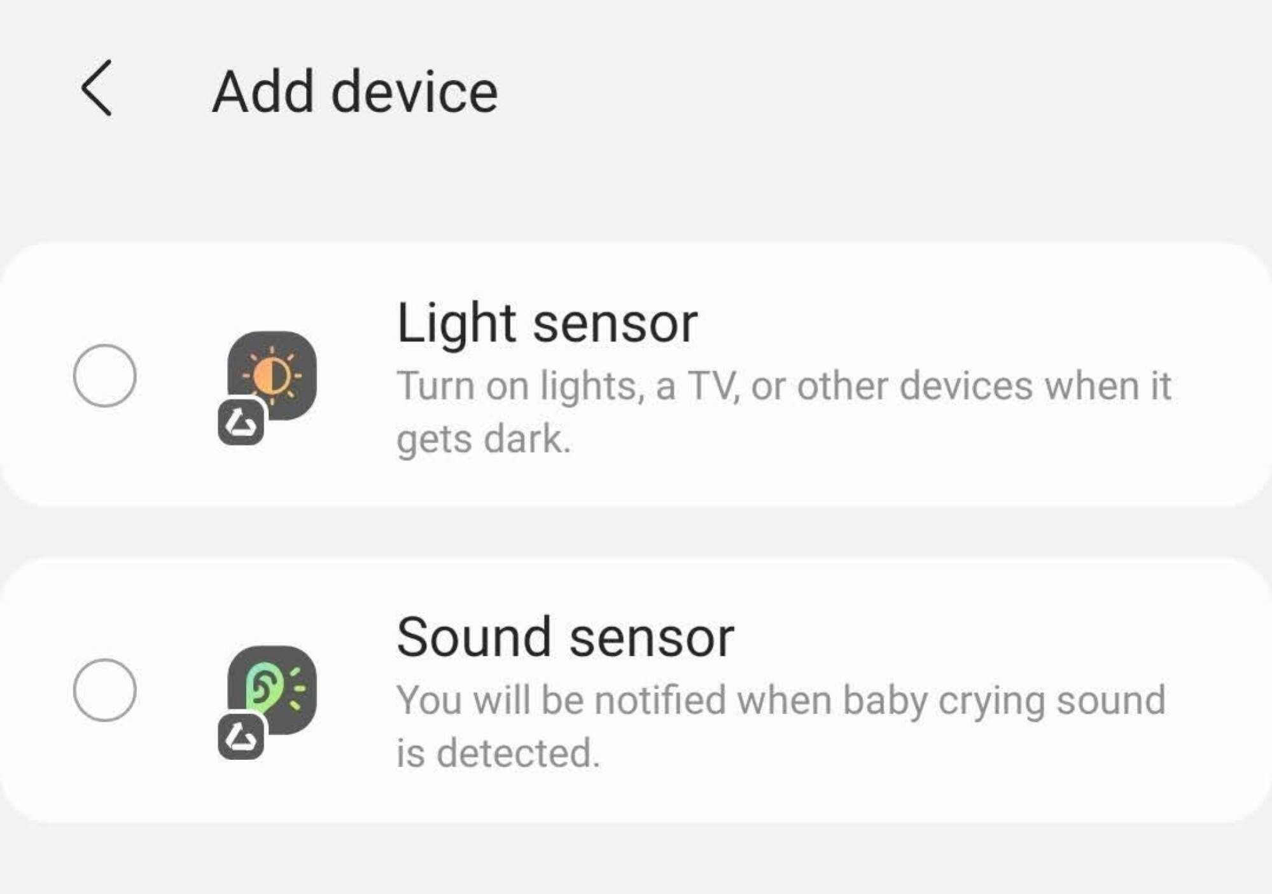Choose the Light sensor title text
The height and width of the screenshot is (894, 1272).
tap(547, 323)
